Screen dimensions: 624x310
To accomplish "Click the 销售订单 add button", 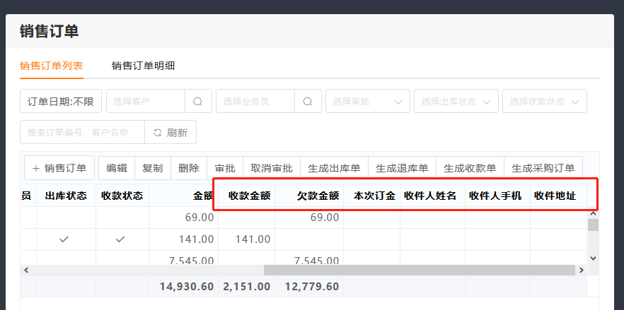I will 59,168.
